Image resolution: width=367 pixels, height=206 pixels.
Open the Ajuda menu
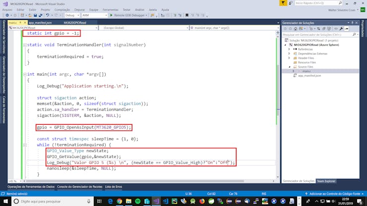coord(165,10)
